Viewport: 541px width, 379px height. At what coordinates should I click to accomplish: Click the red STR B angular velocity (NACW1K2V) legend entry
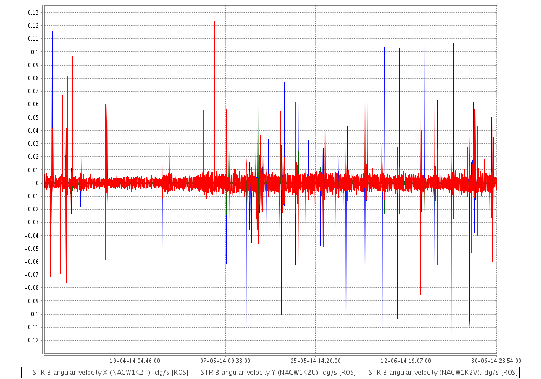tap(438, 373)
